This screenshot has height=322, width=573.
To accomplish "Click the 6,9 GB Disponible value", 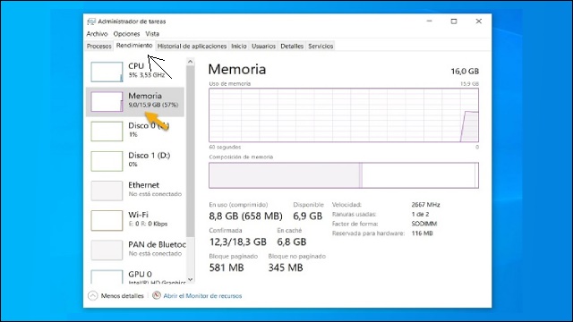I will [x=308, y=216].
